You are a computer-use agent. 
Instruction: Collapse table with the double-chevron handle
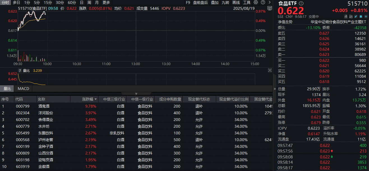(x=136, y=94)
